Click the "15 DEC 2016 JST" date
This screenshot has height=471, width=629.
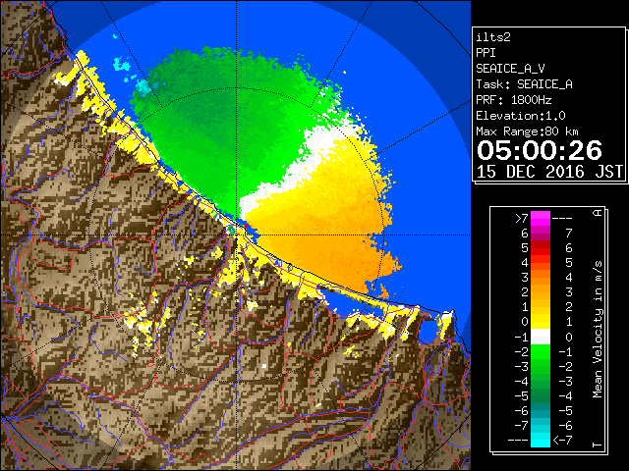(549, 172)
